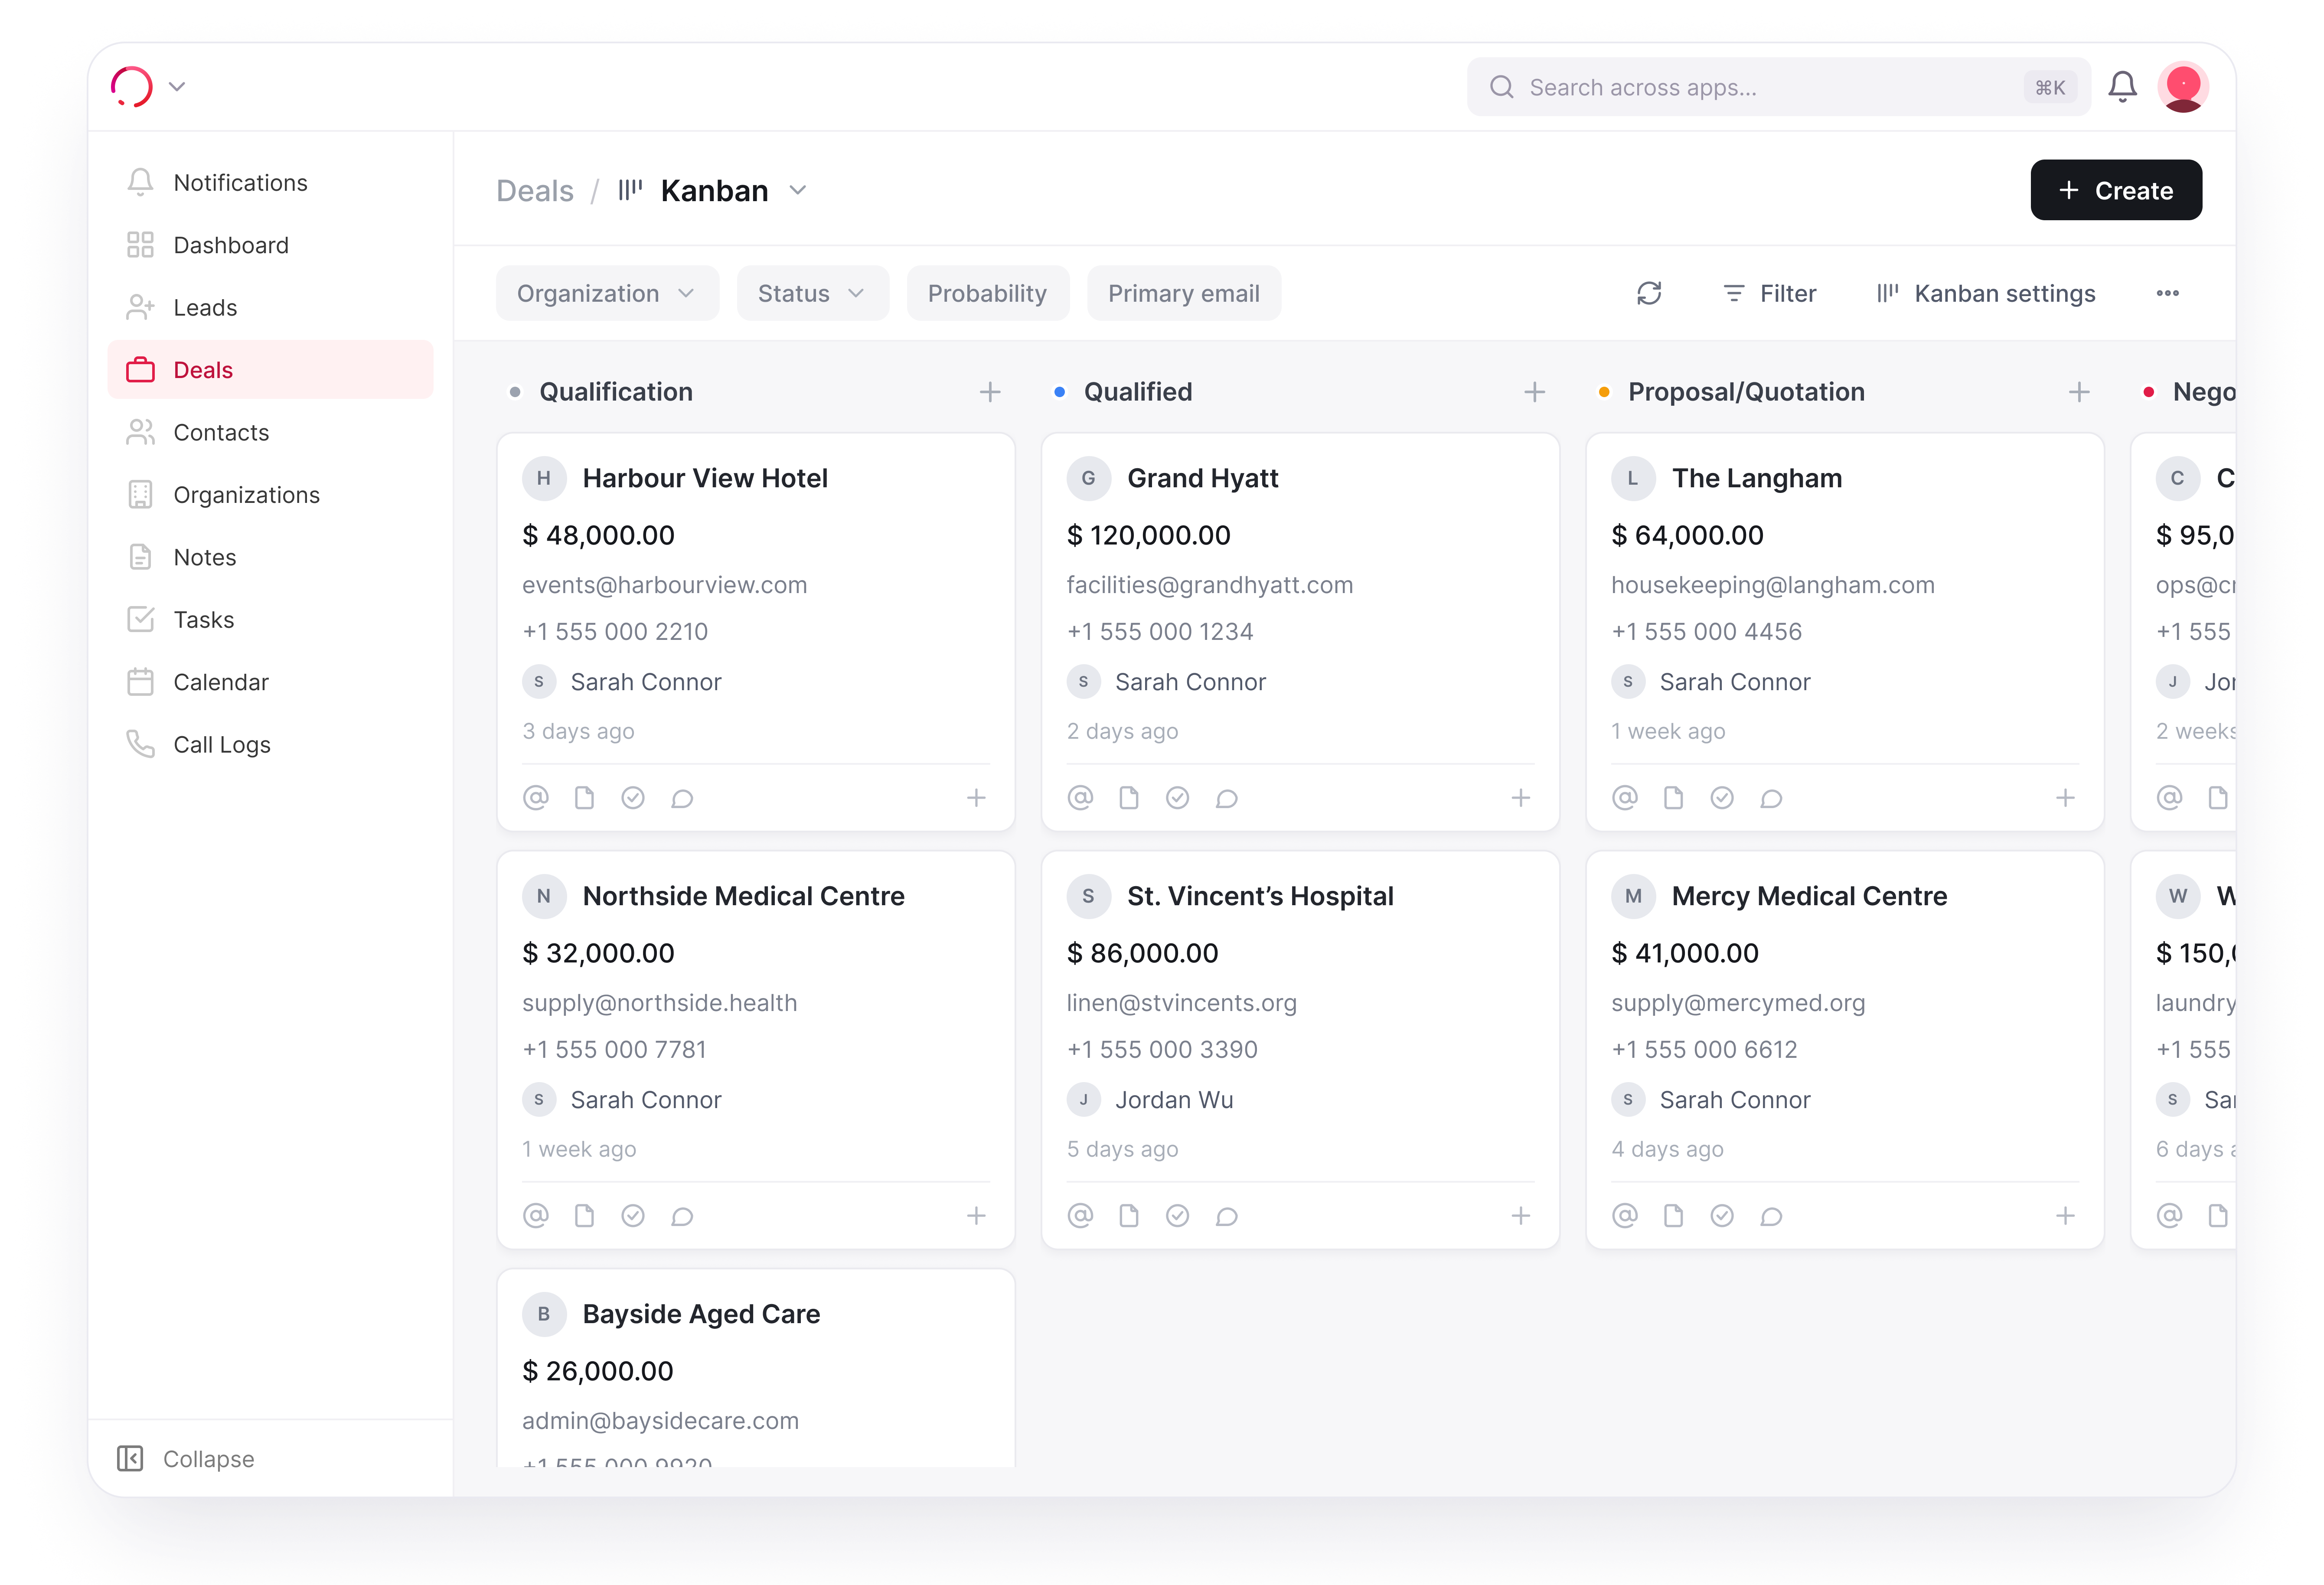Open Notes in the sidebar

270,557
